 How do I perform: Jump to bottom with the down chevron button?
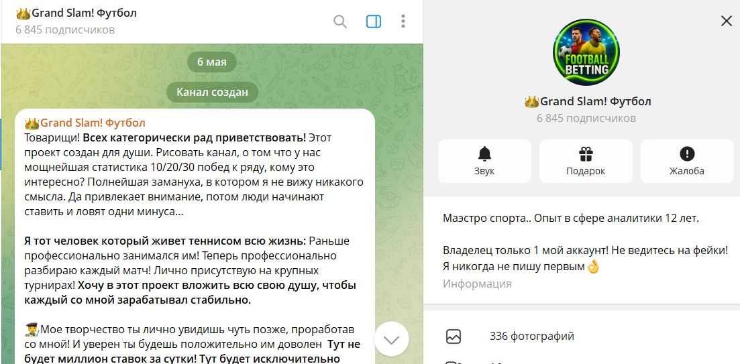(x=391, y=339)
